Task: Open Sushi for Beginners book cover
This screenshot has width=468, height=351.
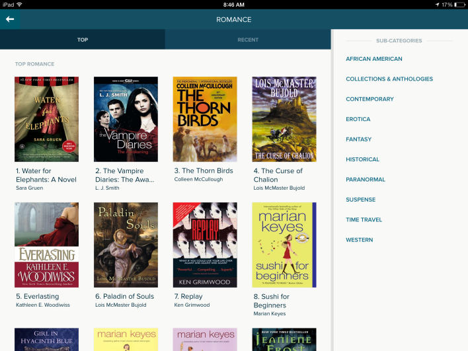Action: coord(284,245)
